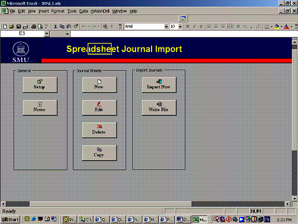This screenshot has width=298, height=224.
Task: Open the font size 10 dropdown
Action: tap(180, 27)
